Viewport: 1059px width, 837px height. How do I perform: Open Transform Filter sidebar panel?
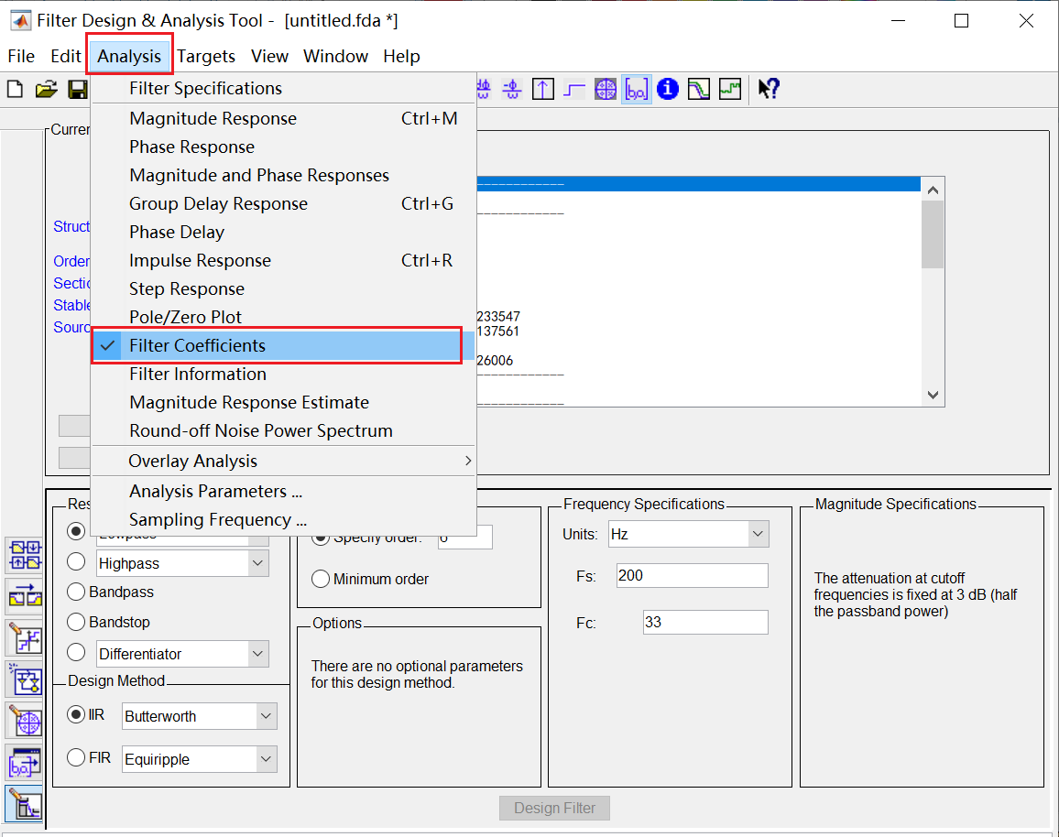(x=26, y=597)
